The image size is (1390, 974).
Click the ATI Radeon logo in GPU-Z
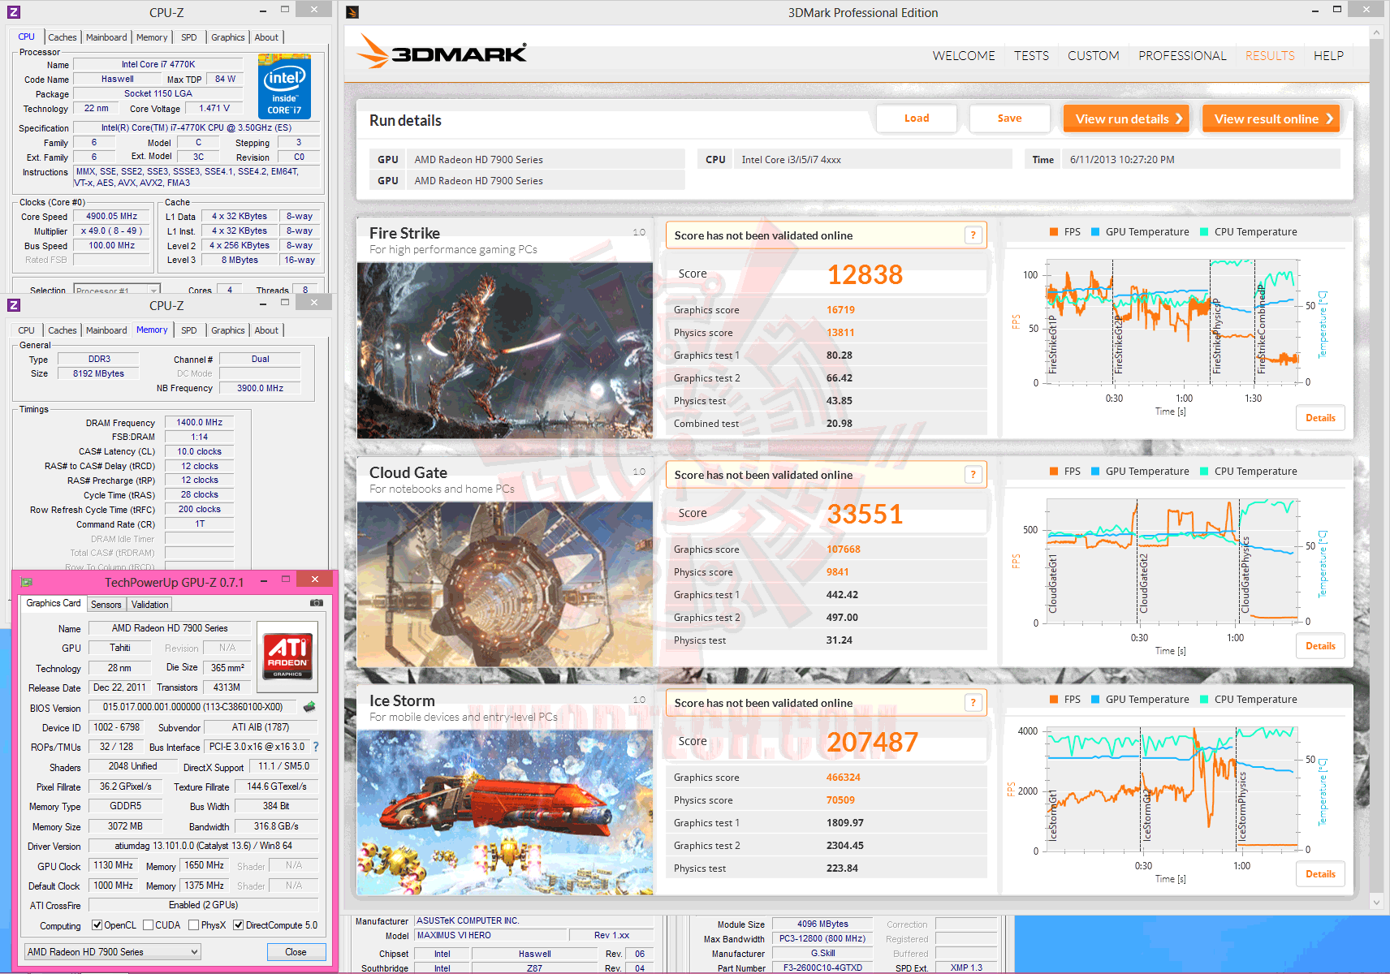(288, 656)
